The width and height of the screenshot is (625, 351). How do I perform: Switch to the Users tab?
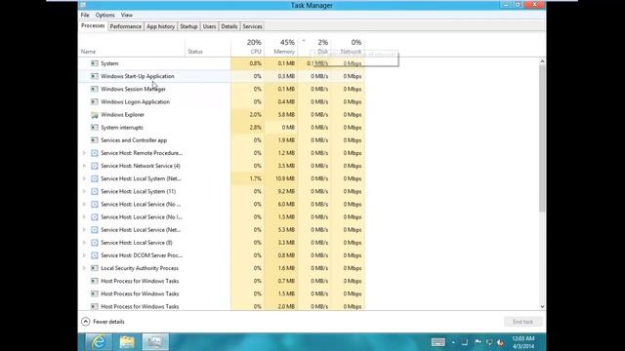tap(209, 26)
